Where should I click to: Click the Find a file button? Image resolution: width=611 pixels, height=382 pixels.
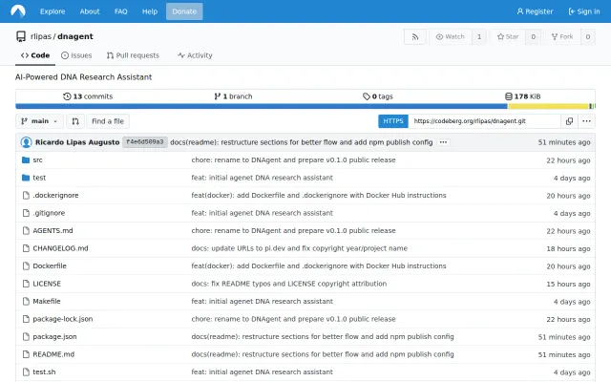pos(108,121)
